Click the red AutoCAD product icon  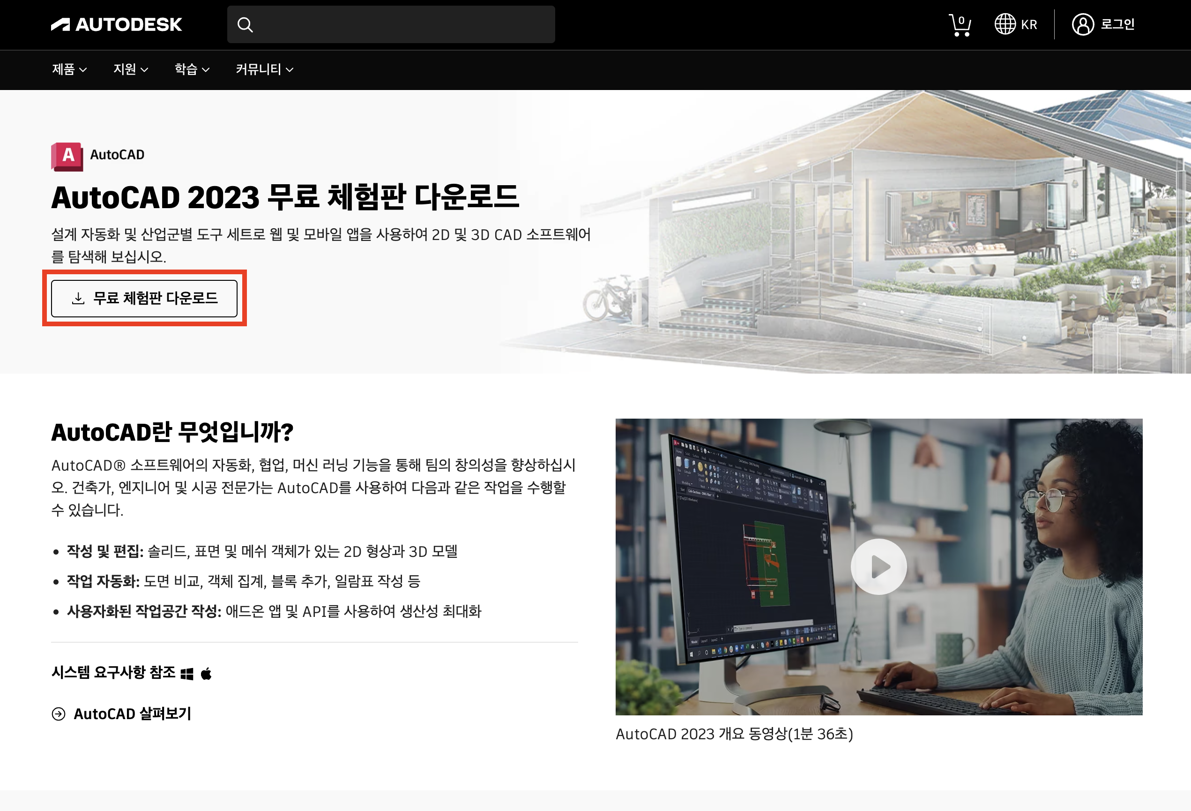point(67,156)
